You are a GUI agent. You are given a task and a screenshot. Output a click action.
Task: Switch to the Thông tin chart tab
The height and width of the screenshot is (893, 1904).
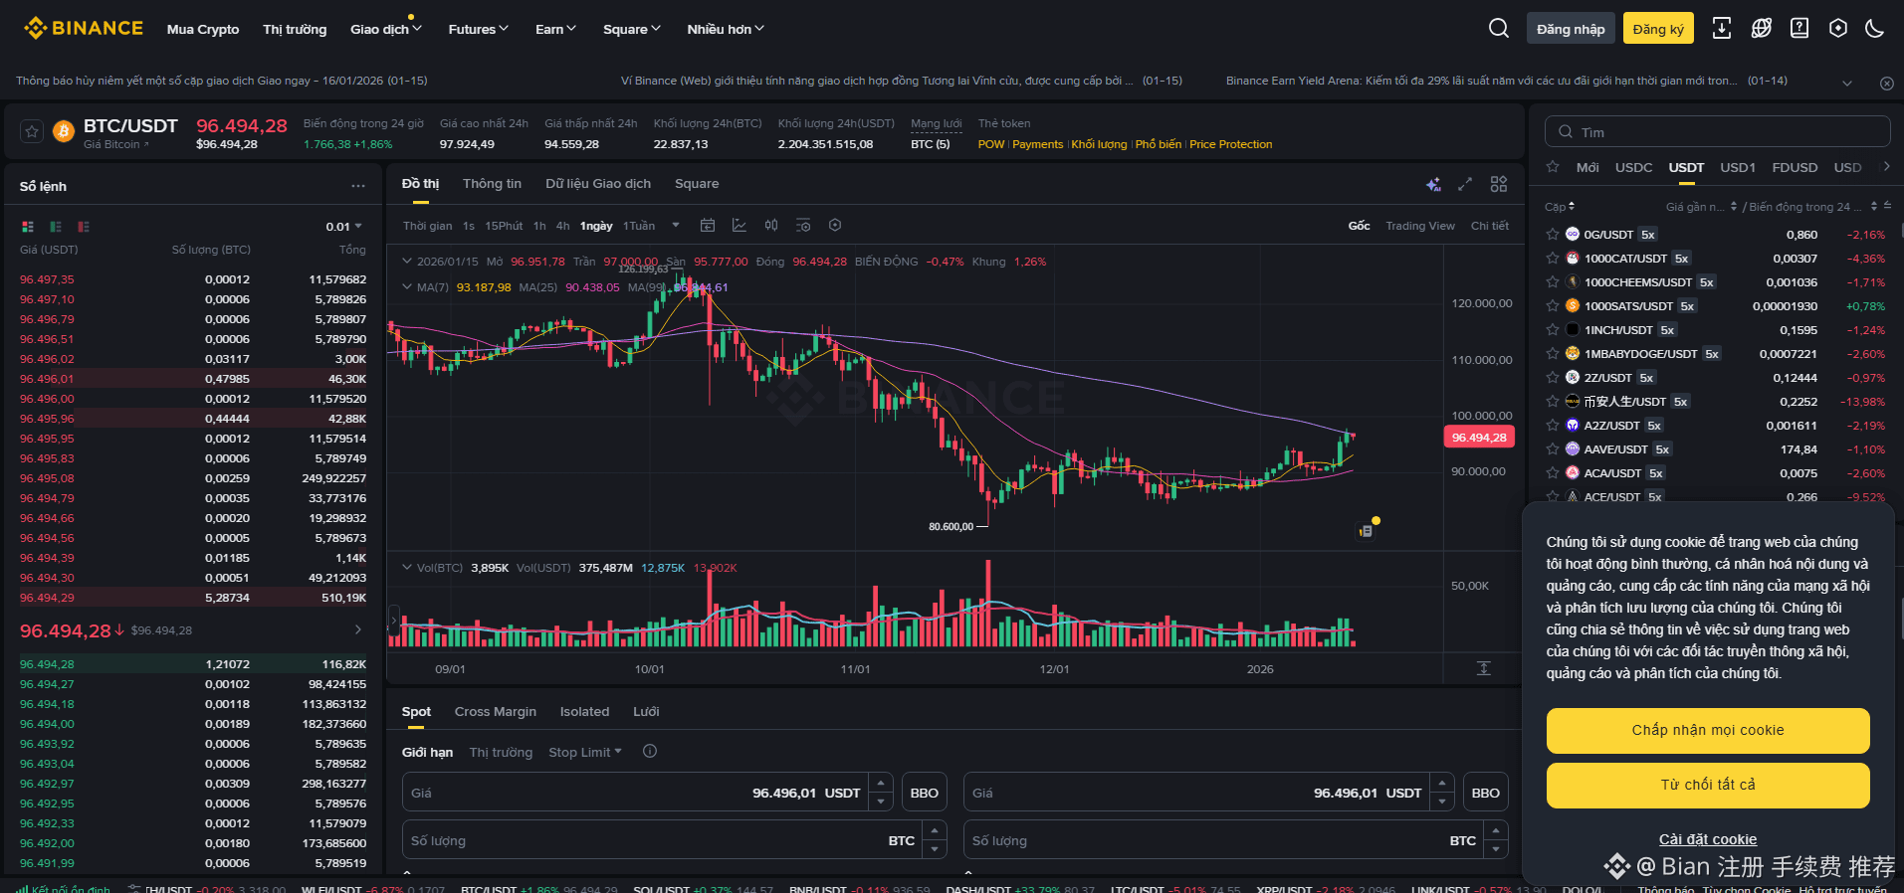pyautogui.click(x=492, y=184)
